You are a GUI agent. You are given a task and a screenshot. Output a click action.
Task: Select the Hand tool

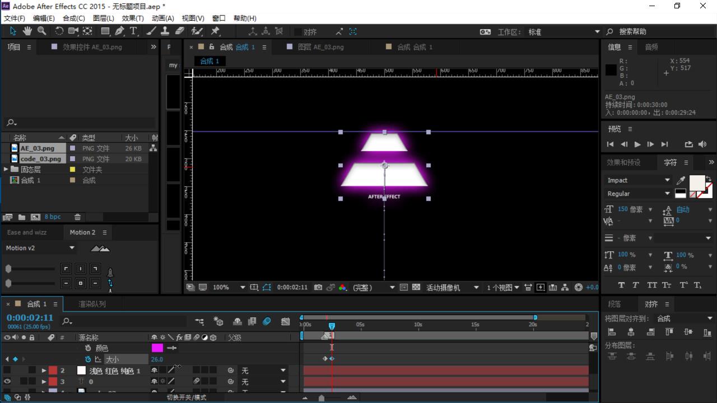(x=27, y=31)
